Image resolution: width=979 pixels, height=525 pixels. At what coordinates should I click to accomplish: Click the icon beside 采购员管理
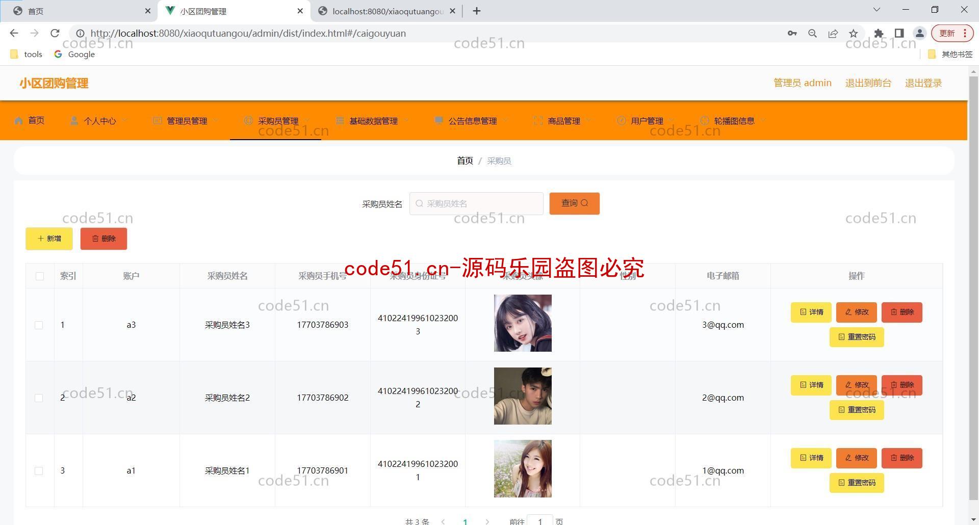click(x=248, y=121)
